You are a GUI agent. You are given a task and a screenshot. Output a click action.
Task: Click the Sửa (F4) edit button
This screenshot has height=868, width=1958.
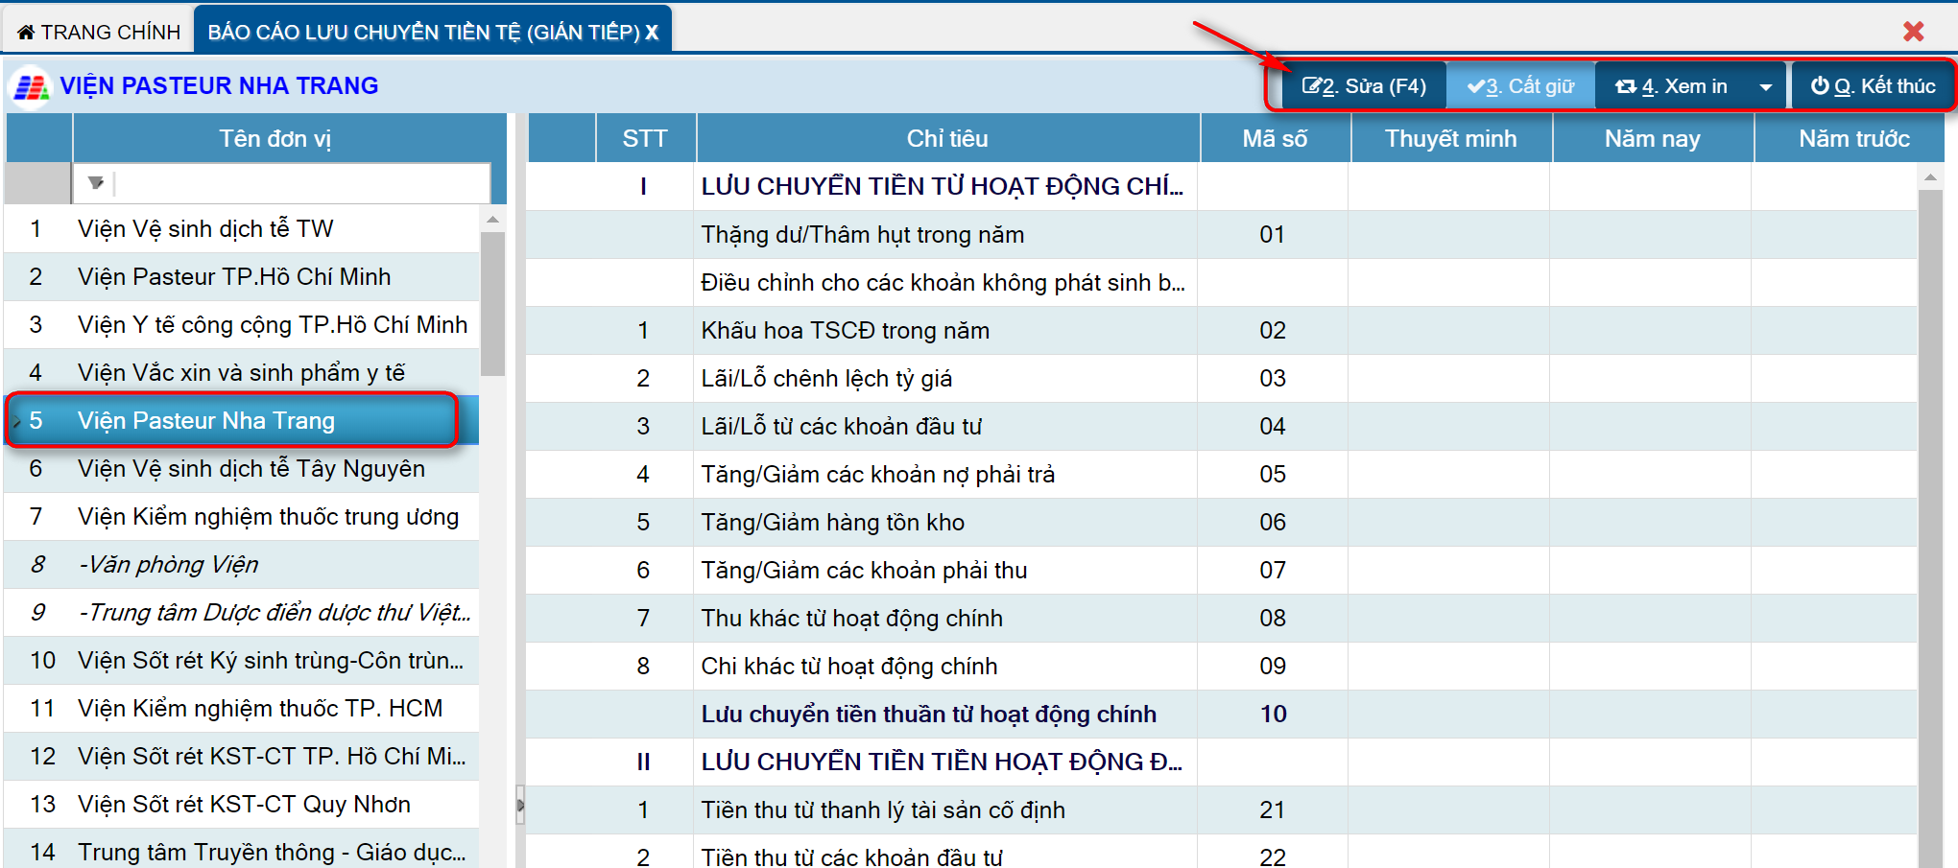tap(1363, 86)
